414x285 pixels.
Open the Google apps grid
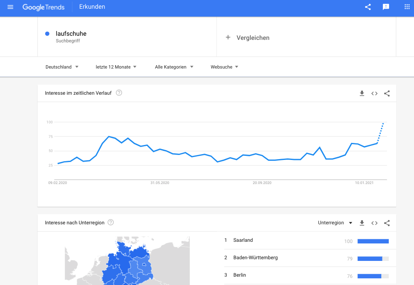407,7
